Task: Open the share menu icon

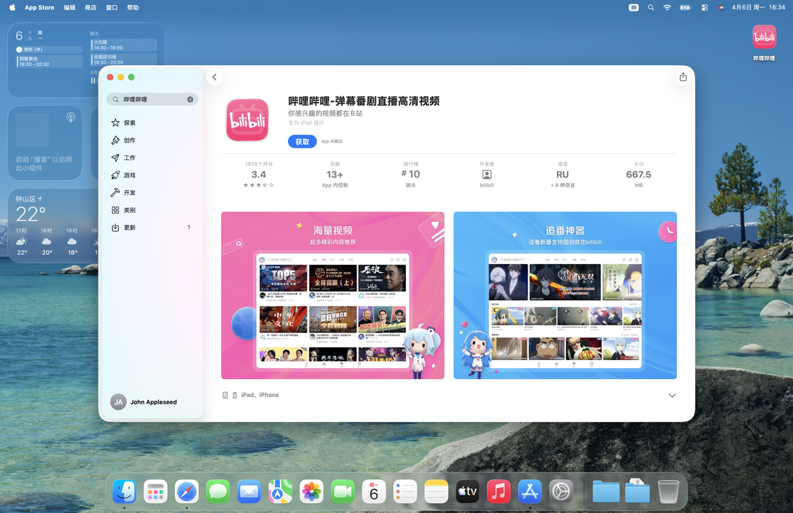Action: point(683,77)
